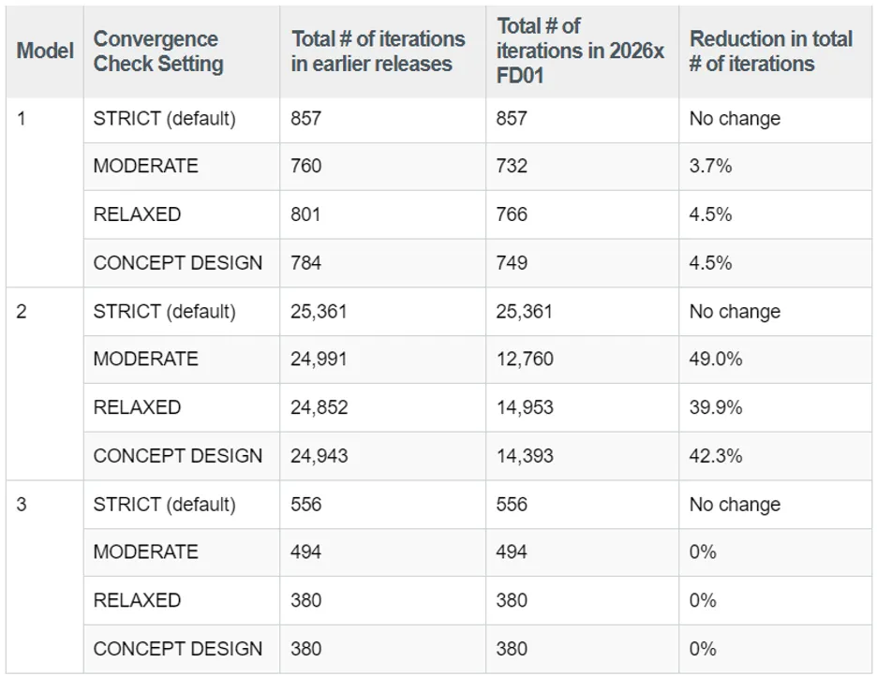Viewport: 877px width, 676px height.
Task: Click the 42.3% reduction value
Action: click(716, 456)
